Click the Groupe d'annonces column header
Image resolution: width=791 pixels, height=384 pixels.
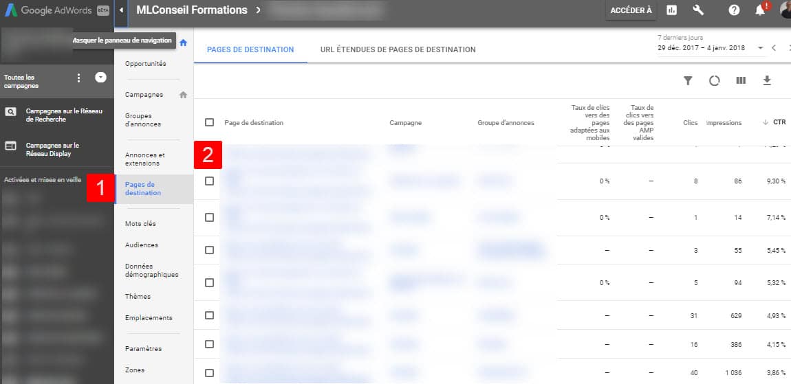coord(506,122)
